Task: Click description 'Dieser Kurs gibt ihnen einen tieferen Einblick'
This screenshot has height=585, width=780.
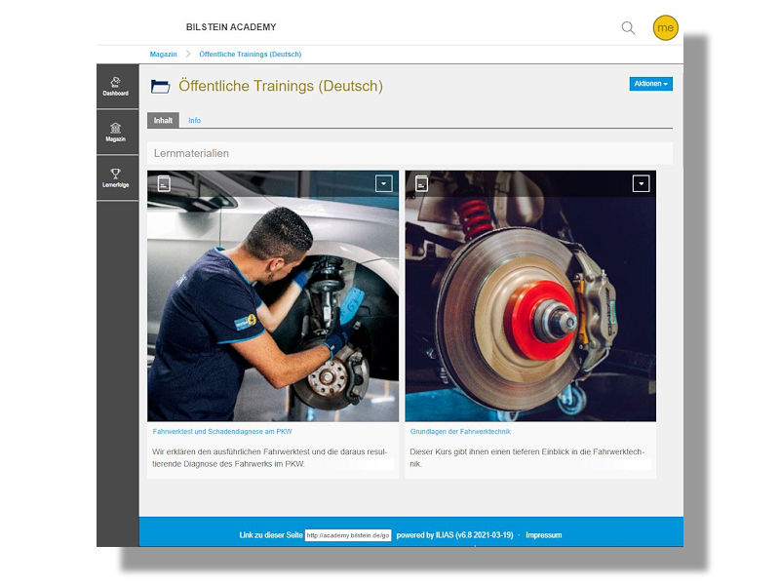Action: point(526,457)
